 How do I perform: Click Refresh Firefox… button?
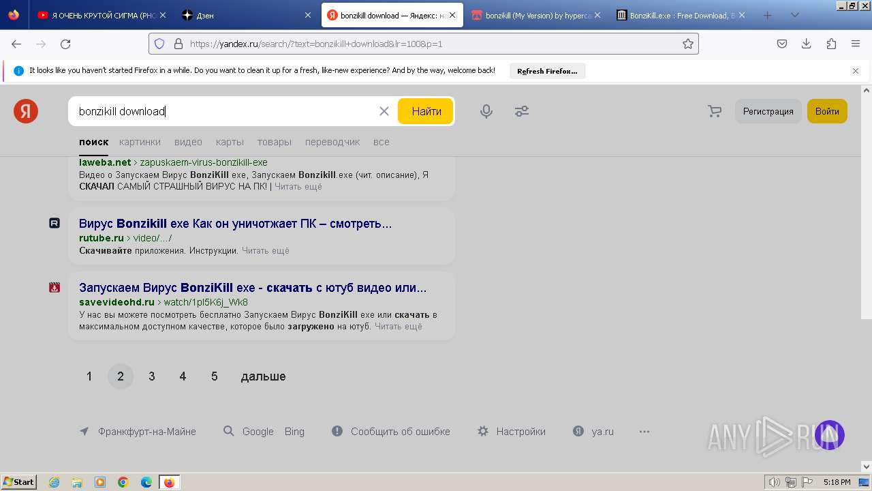[x=547, y=71]
